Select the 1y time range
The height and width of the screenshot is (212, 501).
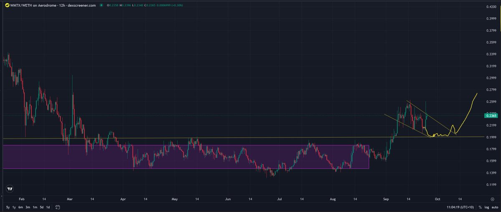pos(15,207)
